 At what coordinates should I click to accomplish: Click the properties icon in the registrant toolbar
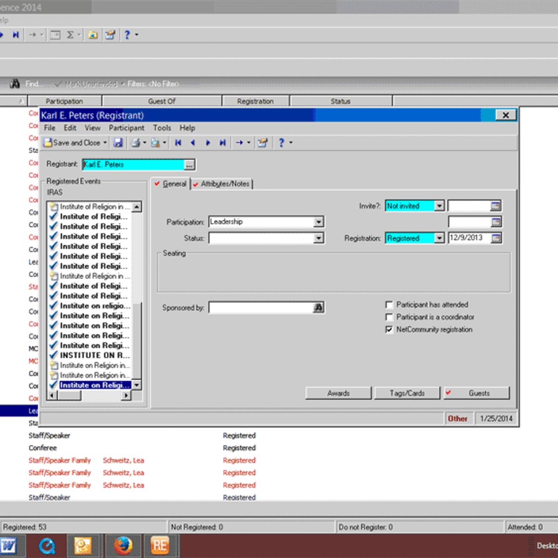[x=263, y=143]
